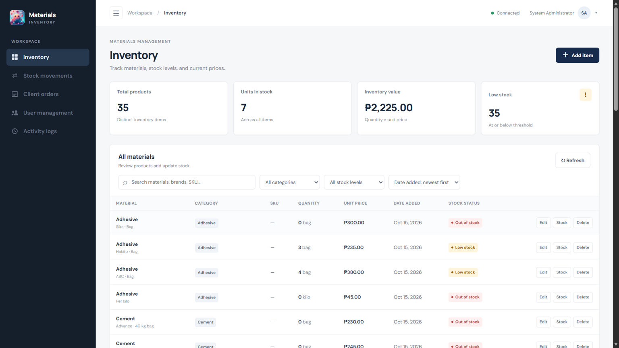619x348 pixels.
Task: Edit the Per kilo adhesive row
Action: pos(543,297)
